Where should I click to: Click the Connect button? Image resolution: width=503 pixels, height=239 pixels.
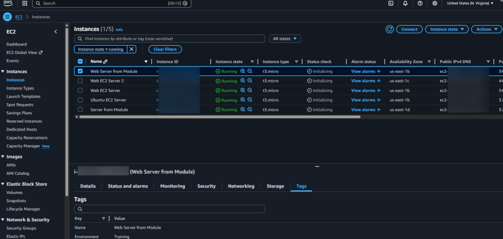click(409, 29)
